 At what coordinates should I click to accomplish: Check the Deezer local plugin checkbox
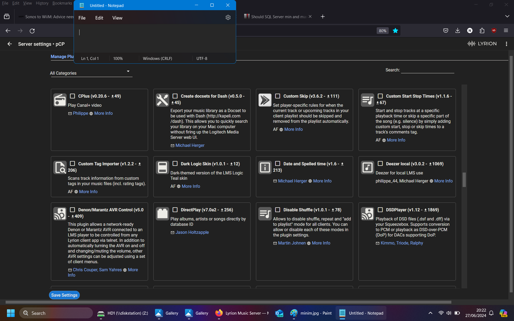(380, 163)
